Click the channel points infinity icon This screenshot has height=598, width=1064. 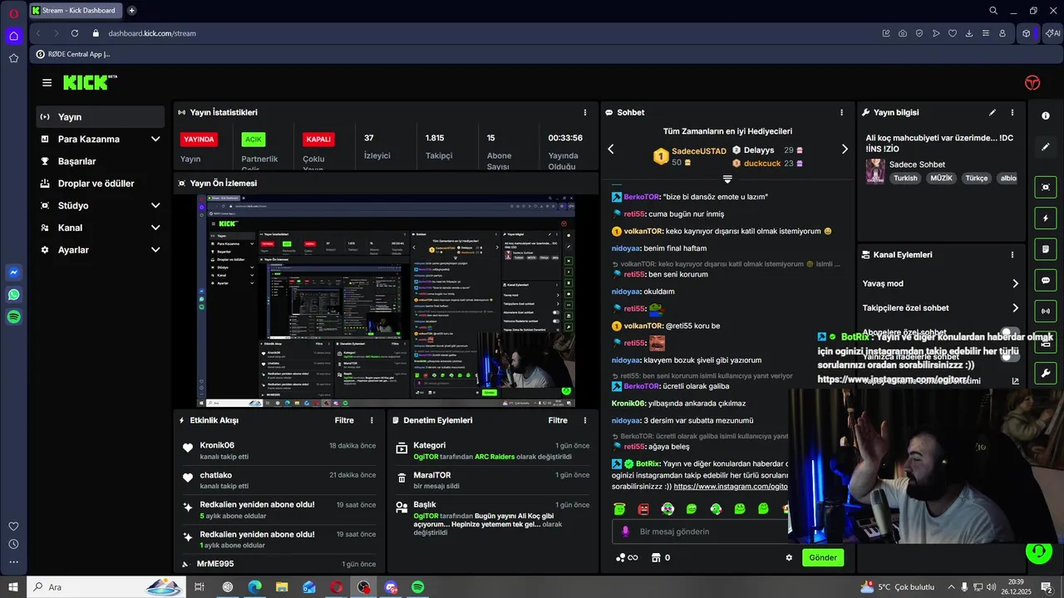tap(627, 557)
